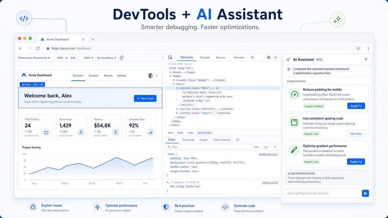The image size is (388, 218).
Task: Open the user avatar dropdown chevron
Action: (x=157, y=76)
